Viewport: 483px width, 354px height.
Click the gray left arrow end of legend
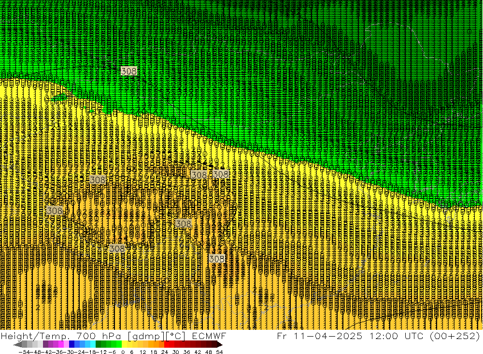click(x=17, y=344)
